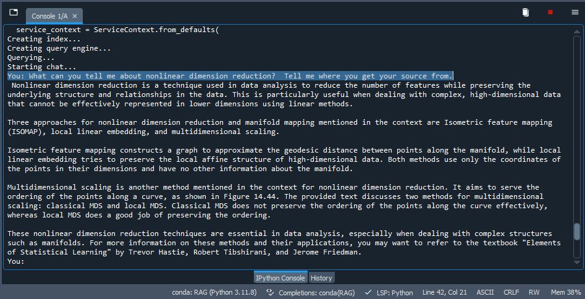Click the Mem 38% memory indicator
Image resolution: width=585 pixels, height=299 pixels.
click(x=565, y=292)
